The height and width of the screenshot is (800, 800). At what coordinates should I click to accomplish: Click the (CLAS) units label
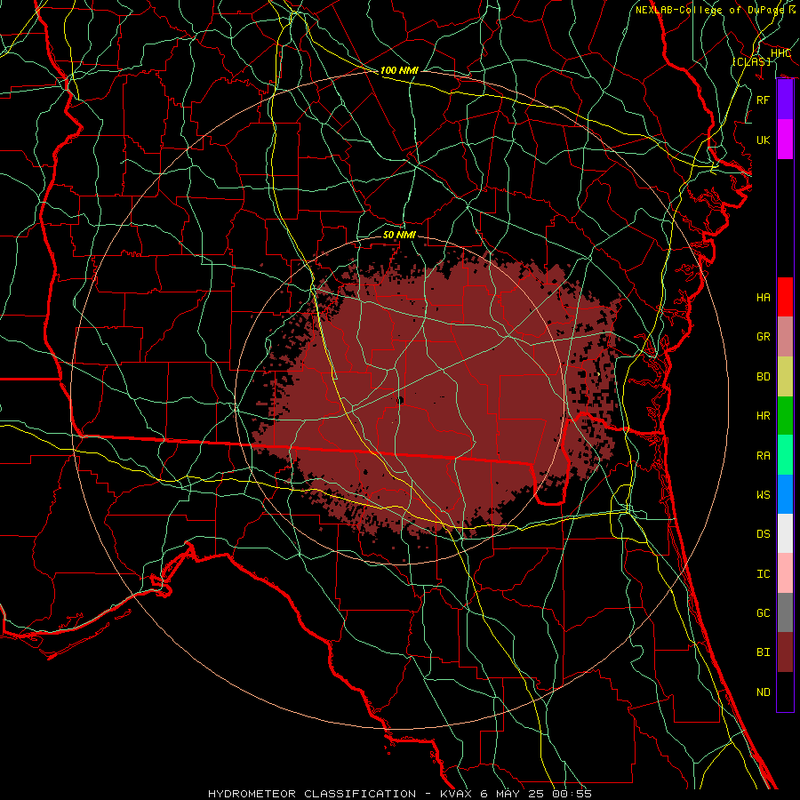click(751, 61)
